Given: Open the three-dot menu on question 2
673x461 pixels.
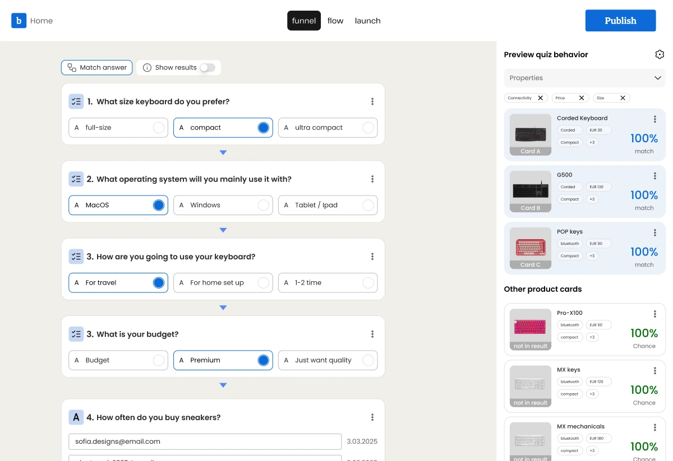Looking at the screenshot, I should coord(372,179).
